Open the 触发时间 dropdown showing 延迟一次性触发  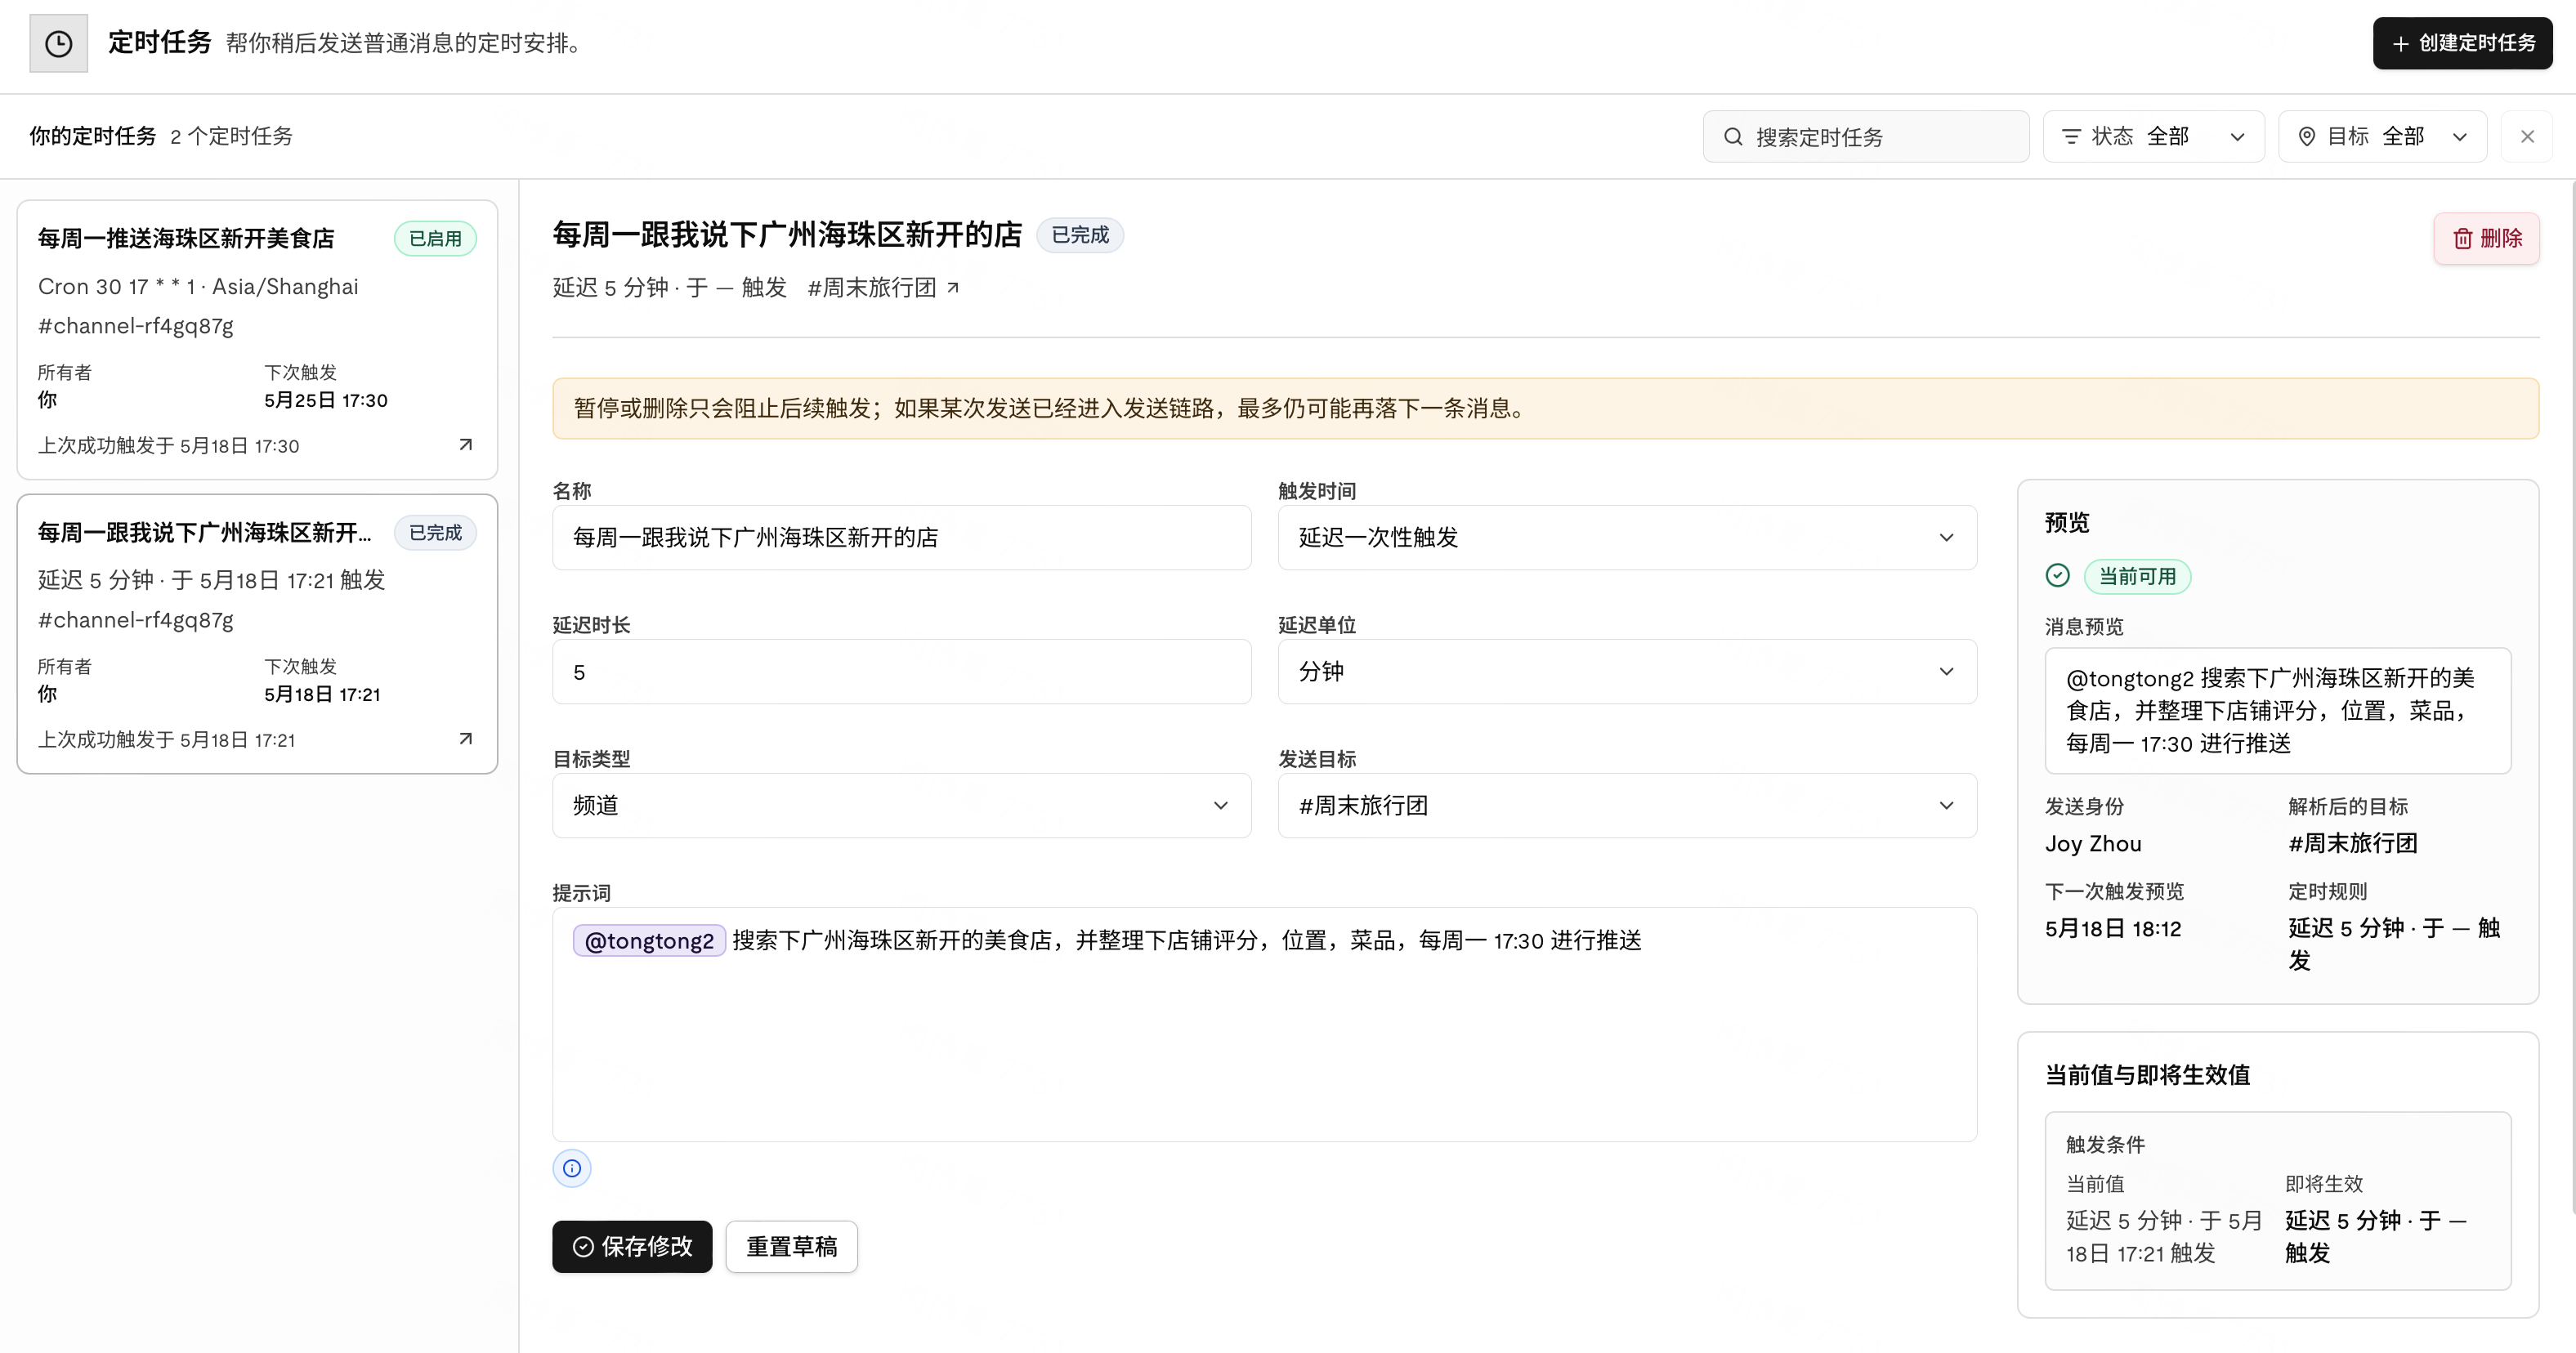[1627, 538]
